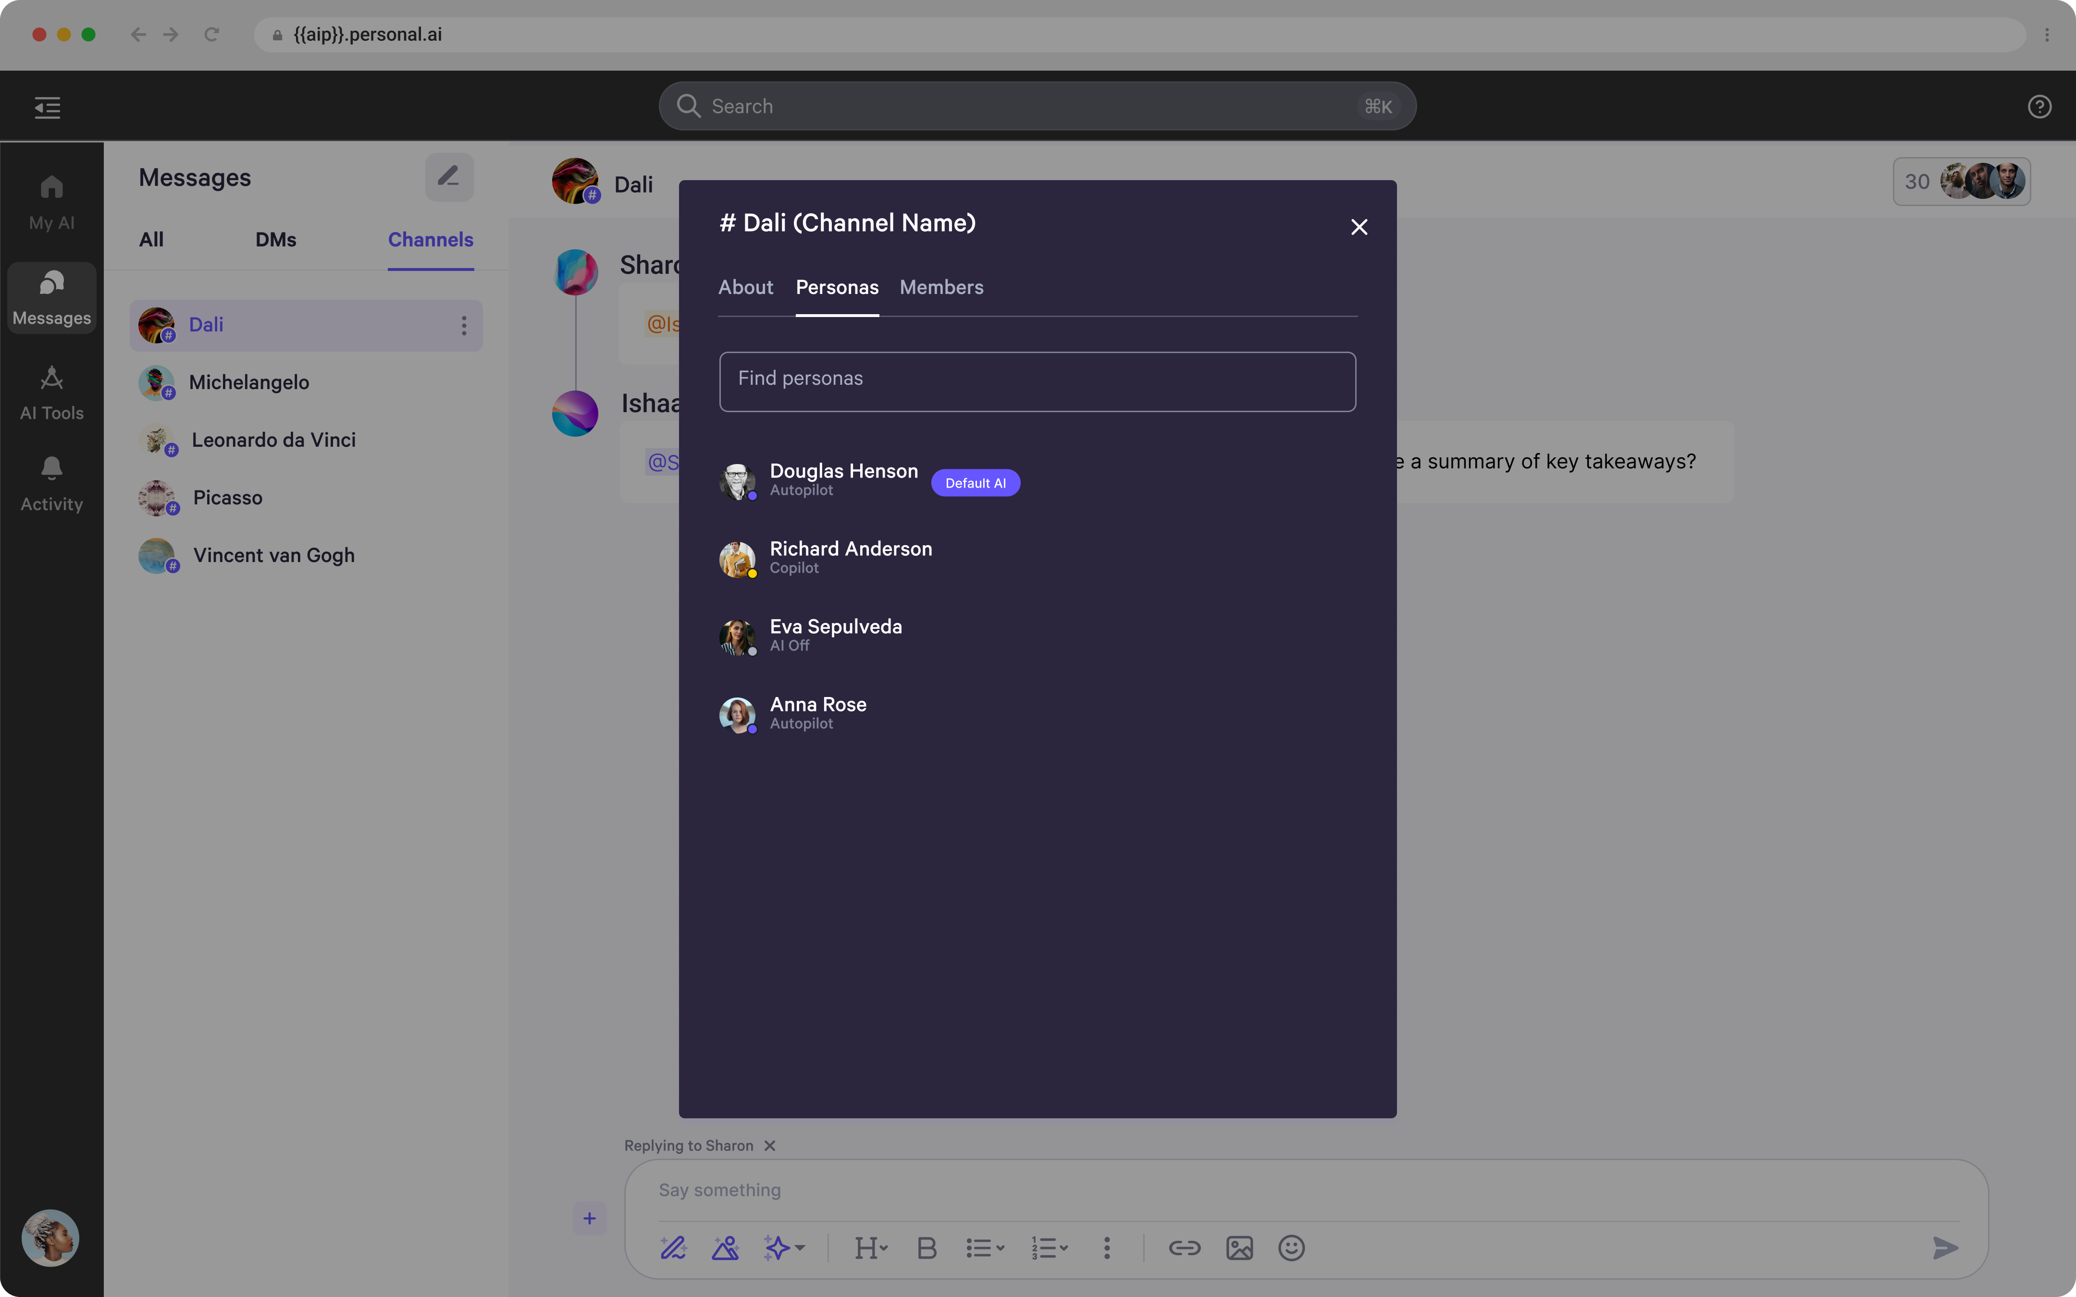The image size is (2076, 1297).
Task: Dismiss the Replying to Sharon banner
Action: point(769,1145)
